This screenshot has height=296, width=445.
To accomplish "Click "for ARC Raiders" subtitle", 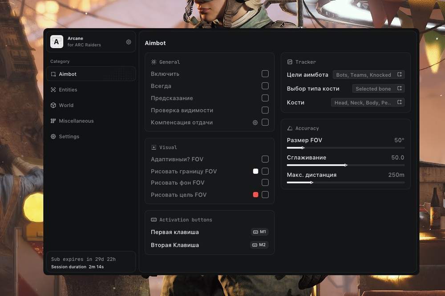I will click(84, 45).
